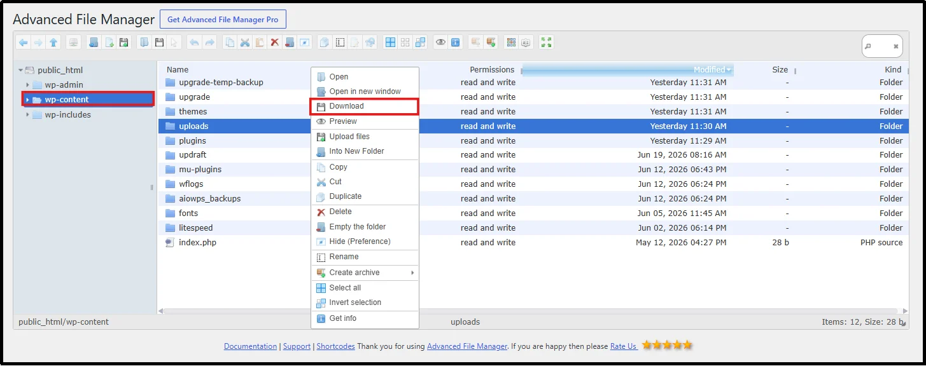Click the toolbar Select none icon
The width and height of the screenshot is (926, 366).
[x=405, y=43]
